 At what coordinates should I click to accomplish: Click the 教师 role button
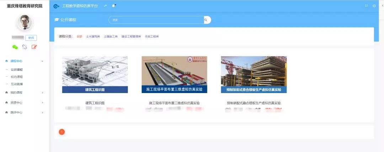[31, 38]
